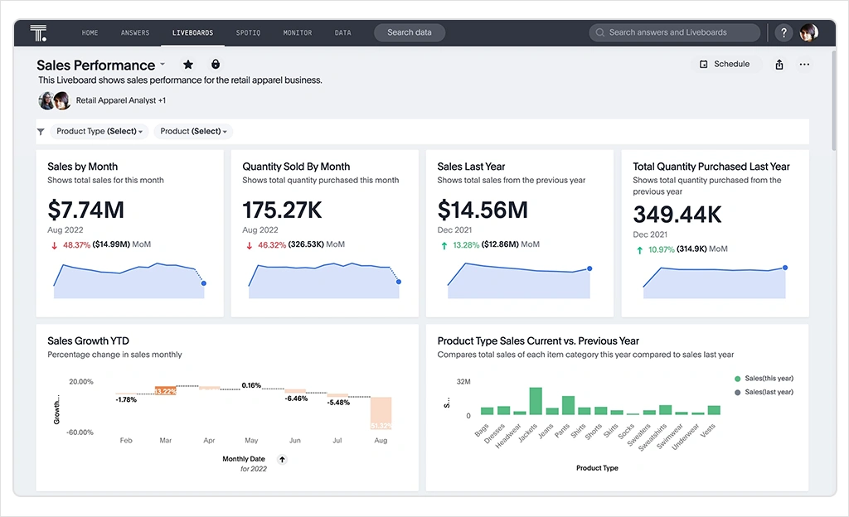Expand the Sales Performance title dropdown arrow
The height and width of the screenshot is (517, 849).
[163, 65]
